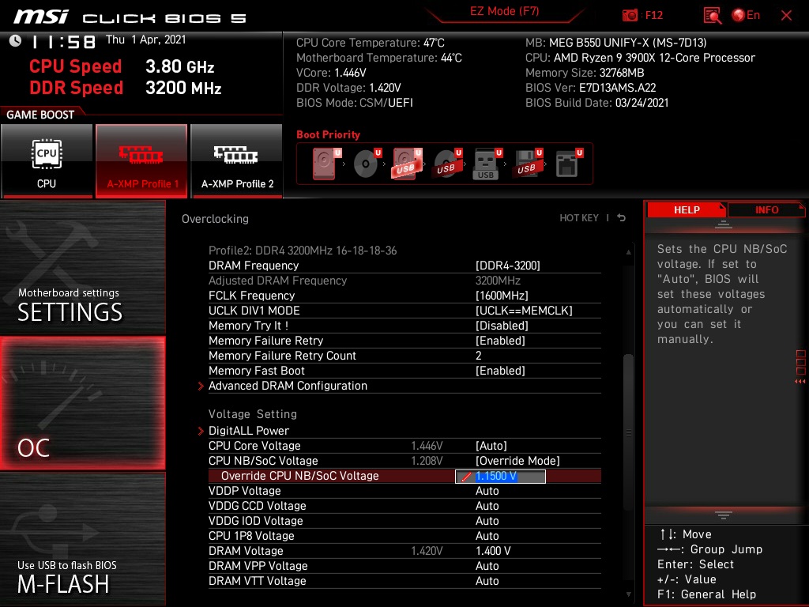This screenshot has width=809, height=607.
Task: Click the help panel top collapse handle
Action: click(x=724, y=224)
